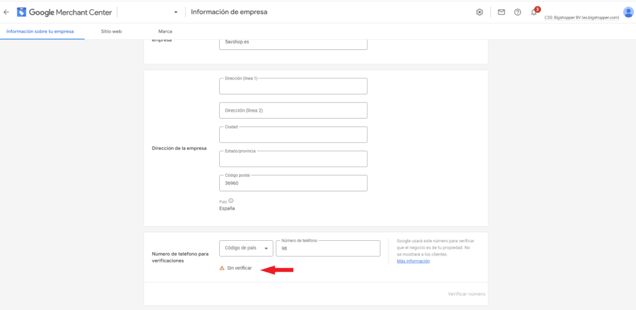Open the settings gear icon
The image size is (636, 310).
pyautogui.click(x=479, y=12)
